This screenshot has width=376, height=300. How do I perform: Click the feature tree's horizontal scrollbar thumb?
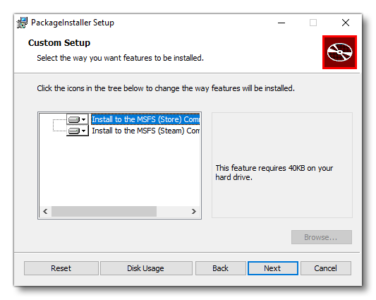pos(104,212)
